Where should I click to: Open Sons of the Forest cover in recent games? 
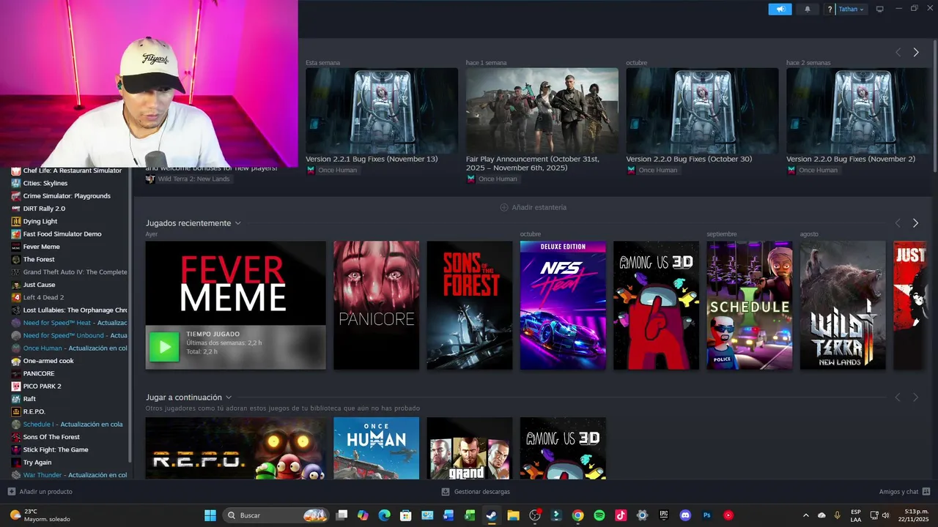point(470,305)
